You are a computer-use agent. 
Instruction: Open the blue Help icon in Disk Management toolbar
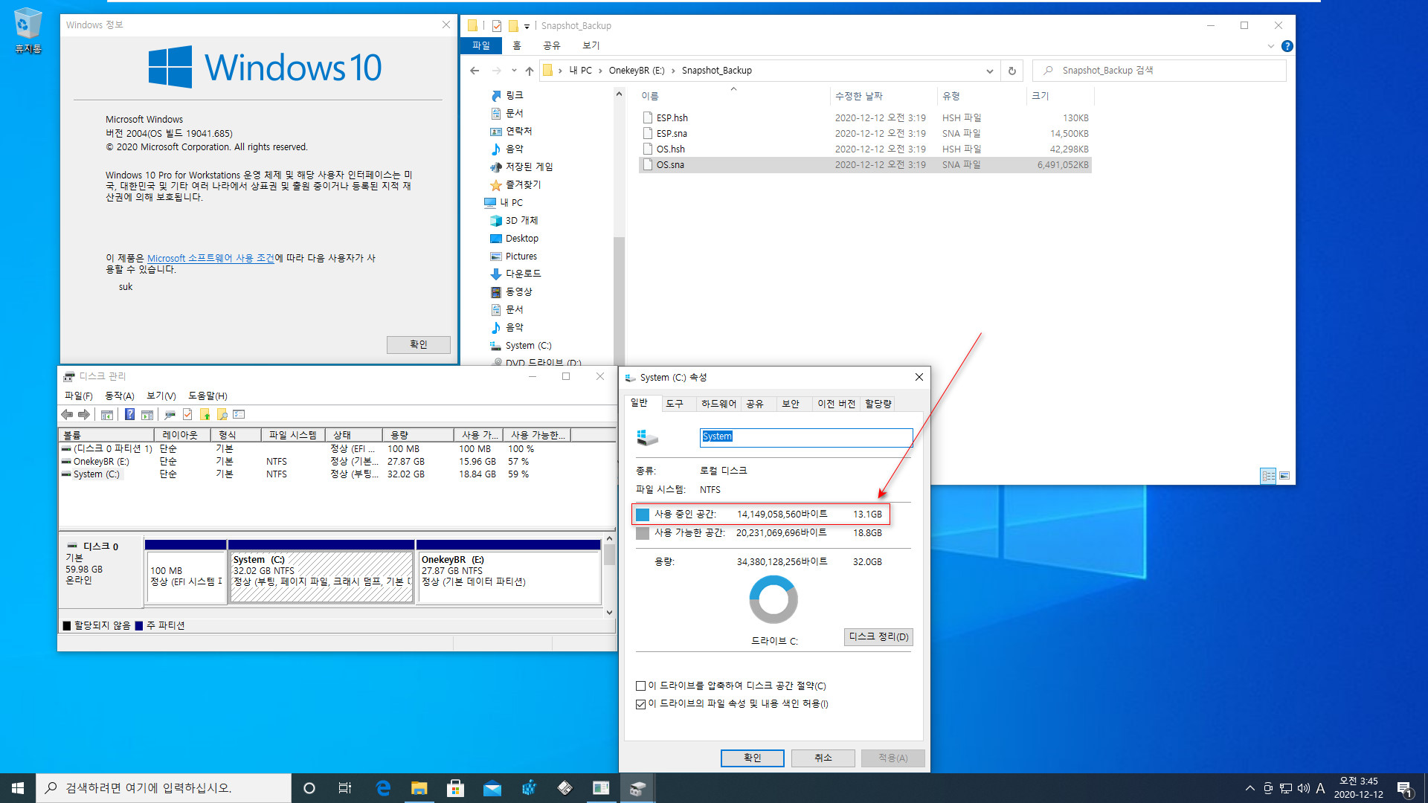click(129, 415)
